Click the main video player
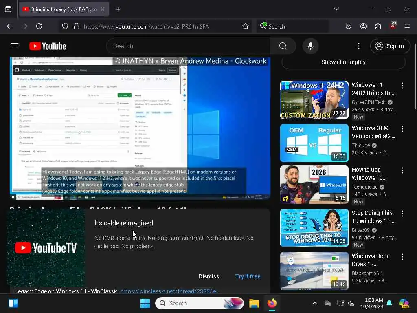 [x=140, y=128]
